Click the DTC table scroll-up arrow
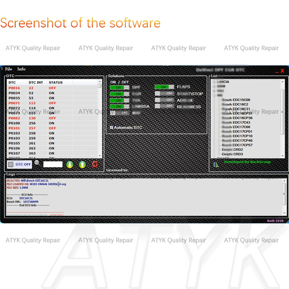The height and width of the screenshot is (289, 289). coord(100,81)
